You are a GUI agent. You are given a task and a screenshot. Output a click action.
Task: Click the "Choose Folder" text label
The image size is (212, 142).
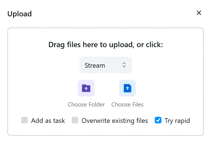click(x=86, y=105)
